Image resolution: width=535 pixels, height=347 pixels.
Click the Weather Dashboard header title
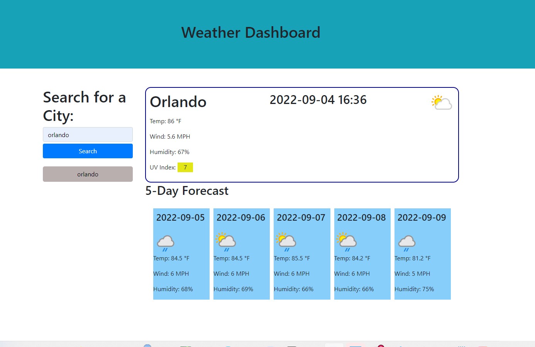click(x=251, y=33)
